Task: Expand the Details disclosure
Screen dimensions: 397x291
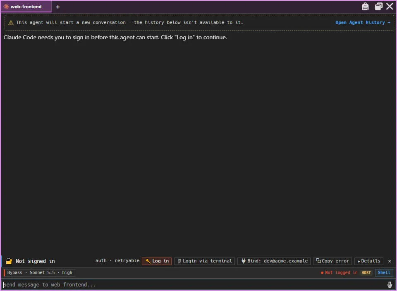Action: [368, 261]
